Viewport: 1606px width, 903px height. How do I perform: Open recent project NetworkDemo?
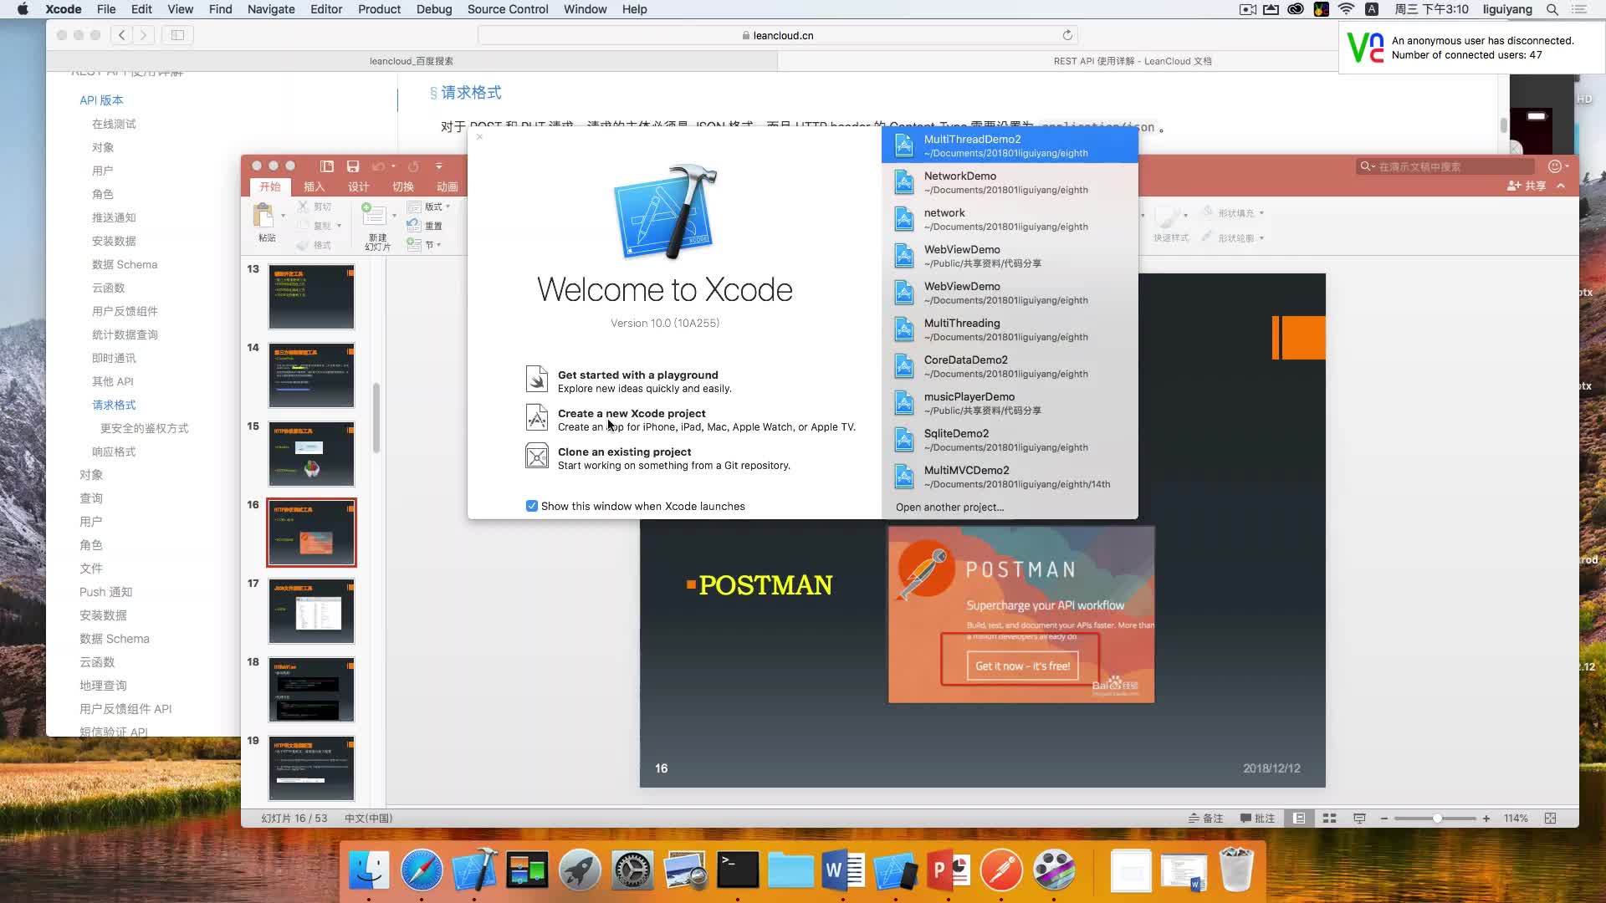(x=1010, y=182)
